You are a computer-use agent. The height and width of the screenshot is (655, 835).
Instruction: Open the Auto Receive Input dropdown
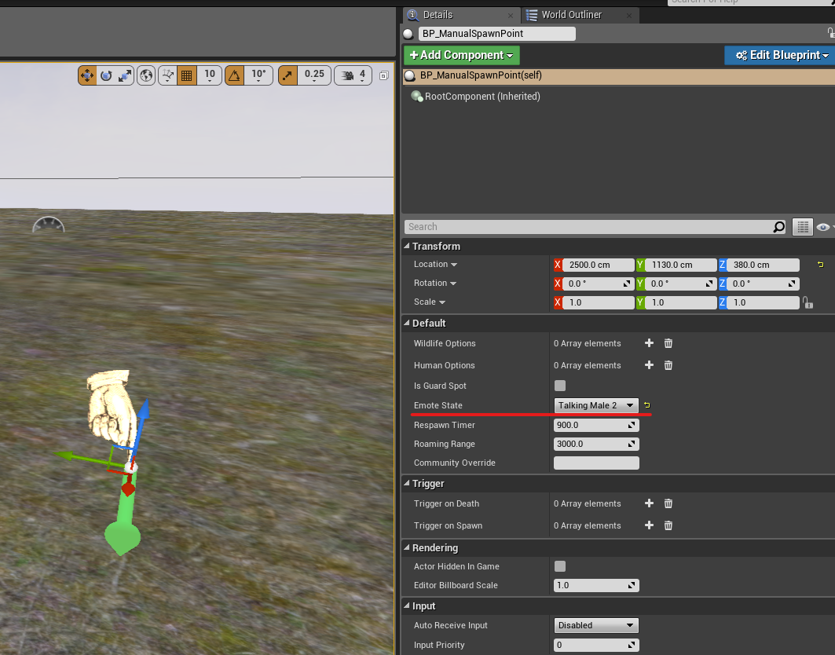pos(596,625)
